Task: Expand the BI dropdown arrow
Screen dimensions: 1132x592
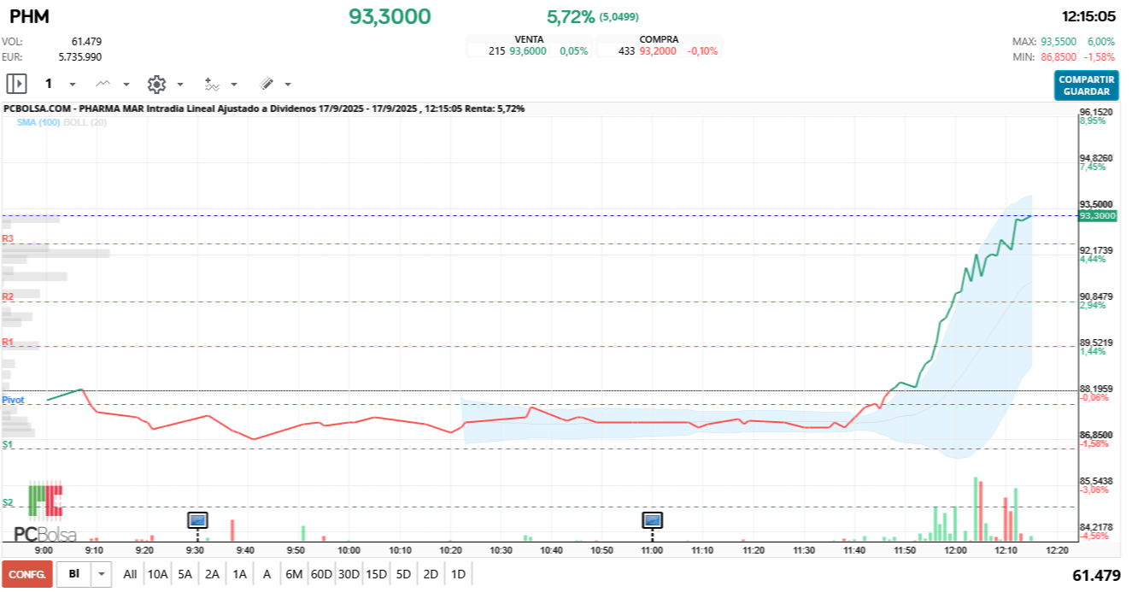Action: [x=103, y=574]
